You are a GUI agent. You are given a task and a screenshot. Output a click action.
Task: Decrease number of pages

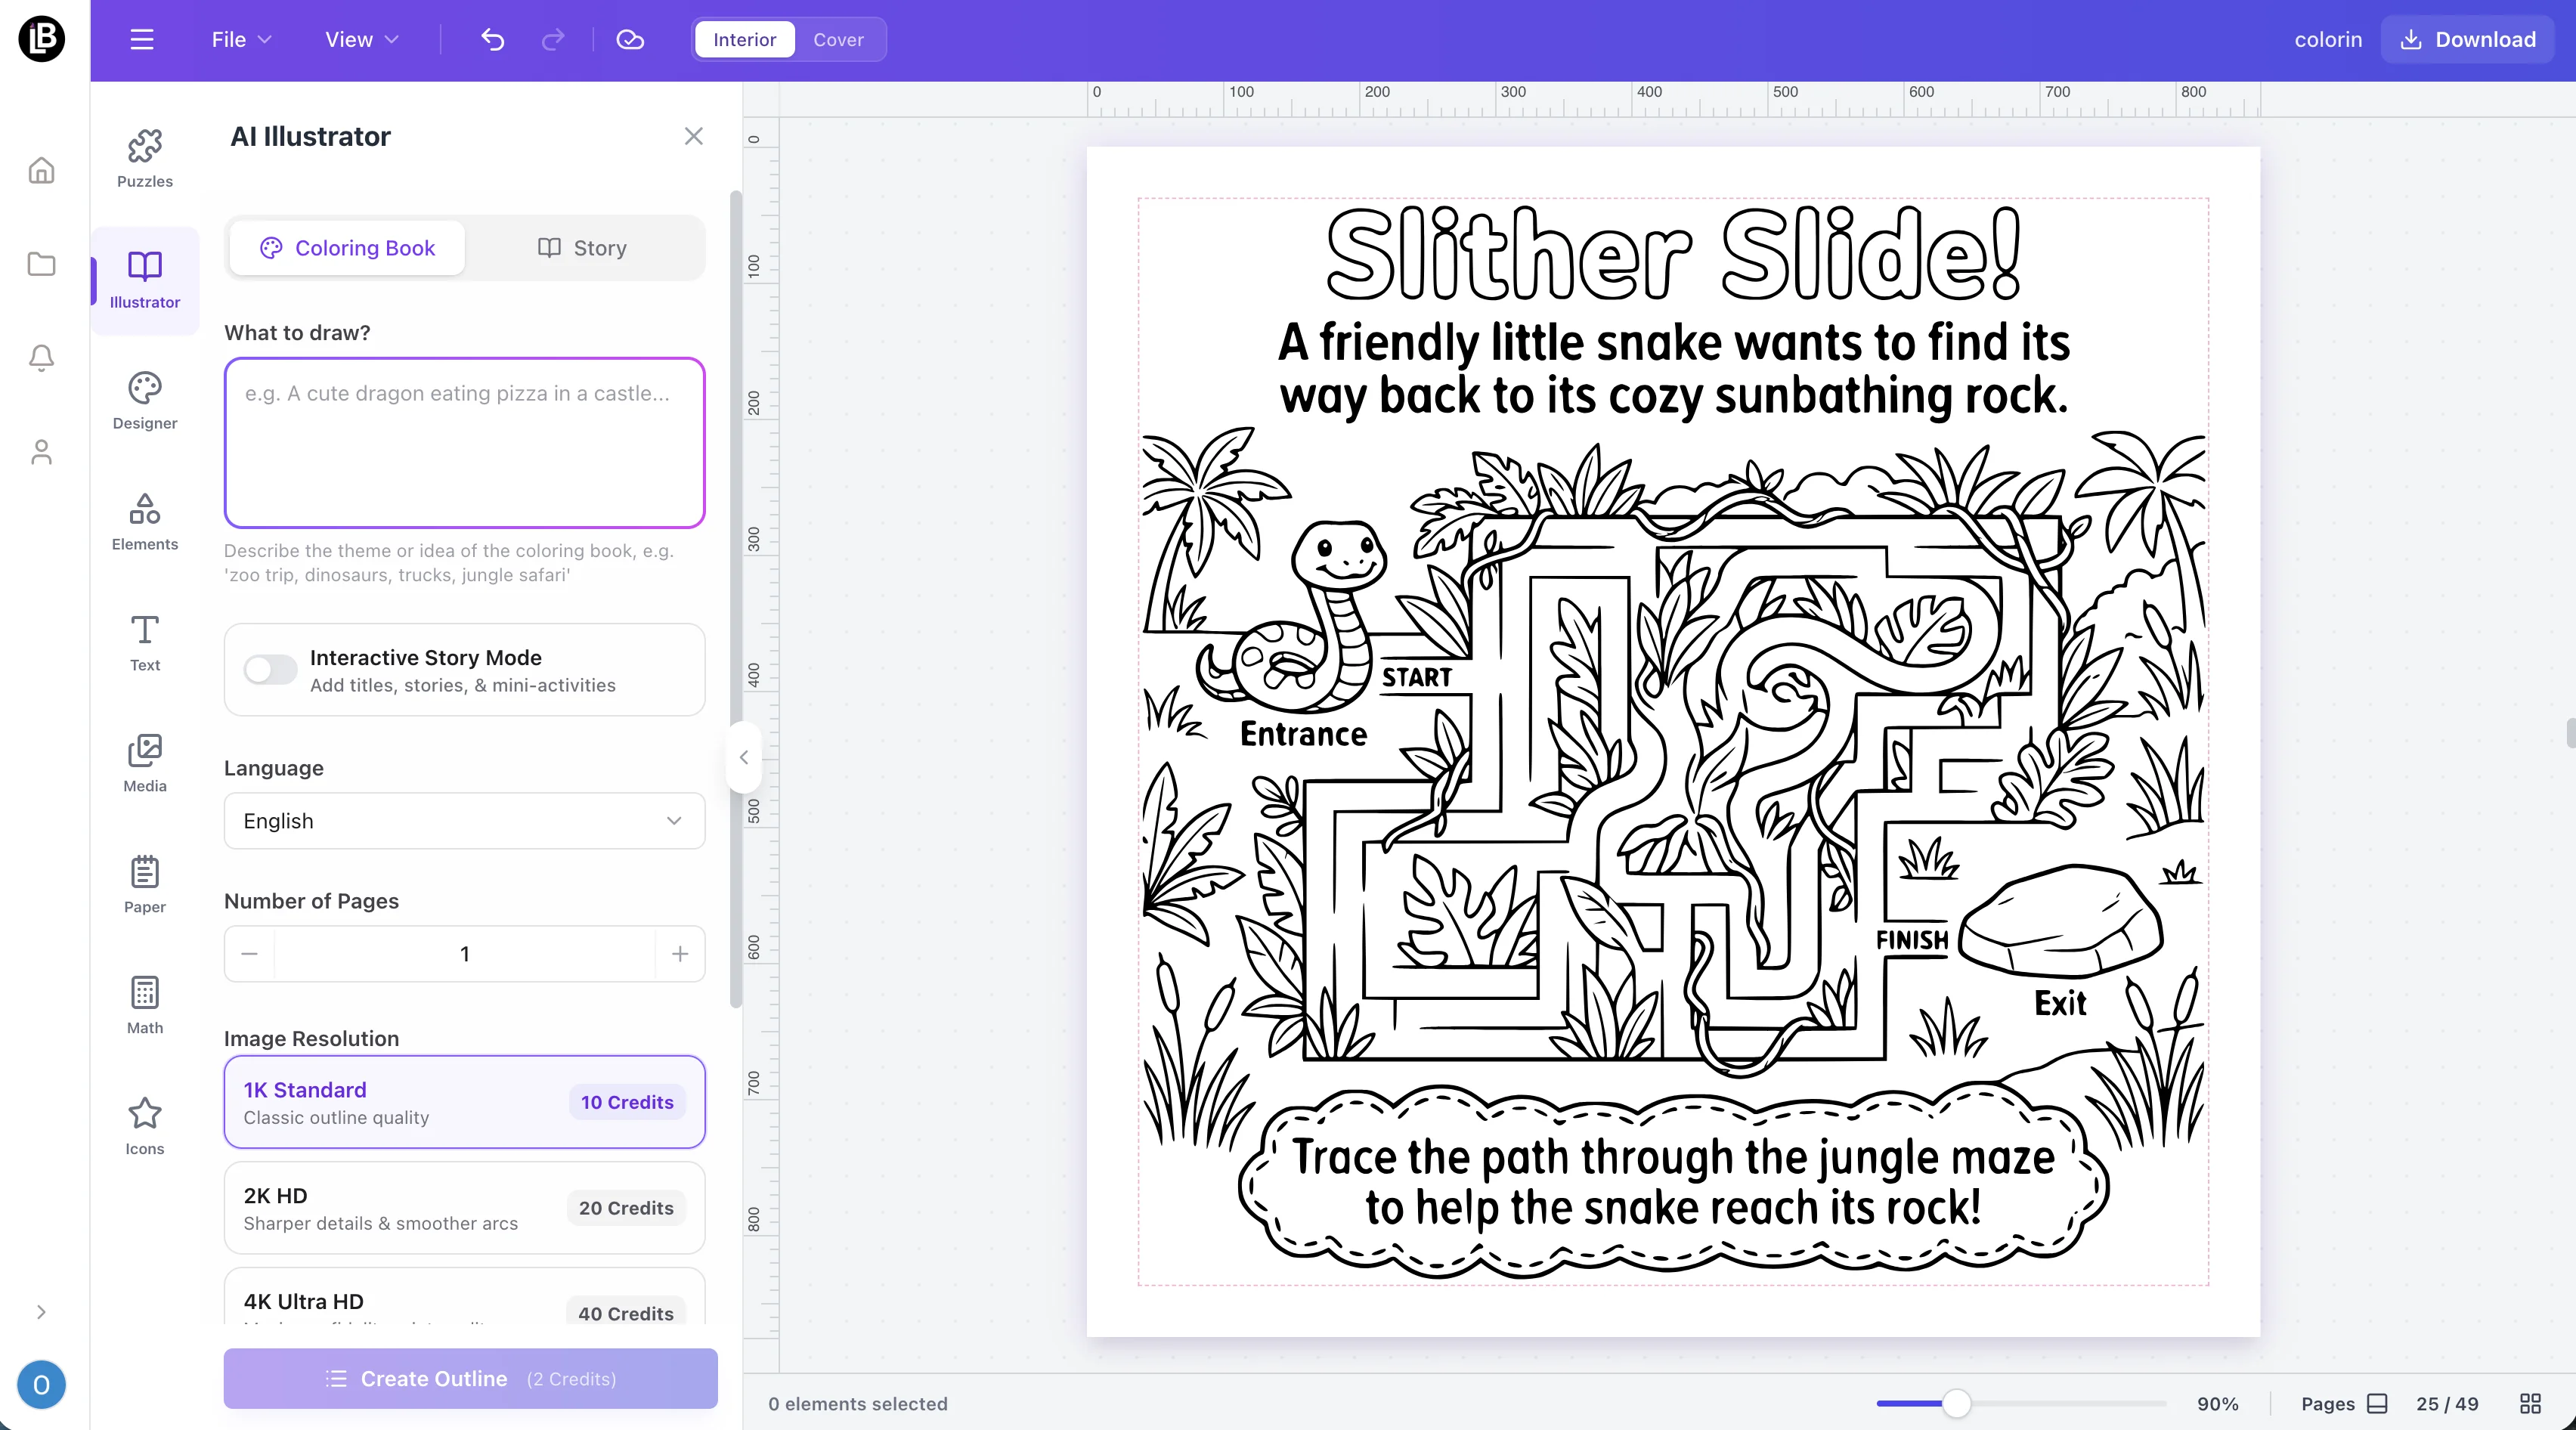pyautogui.click(x=250, y=954)
